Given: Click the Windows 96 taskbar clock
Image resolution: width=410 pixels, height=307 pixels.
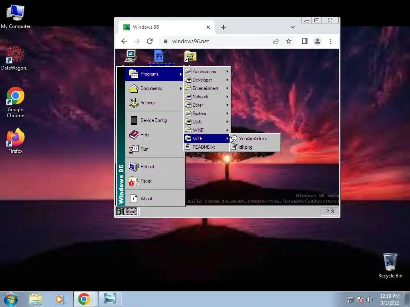Looking at the screenshot, I should coord(329,211).
